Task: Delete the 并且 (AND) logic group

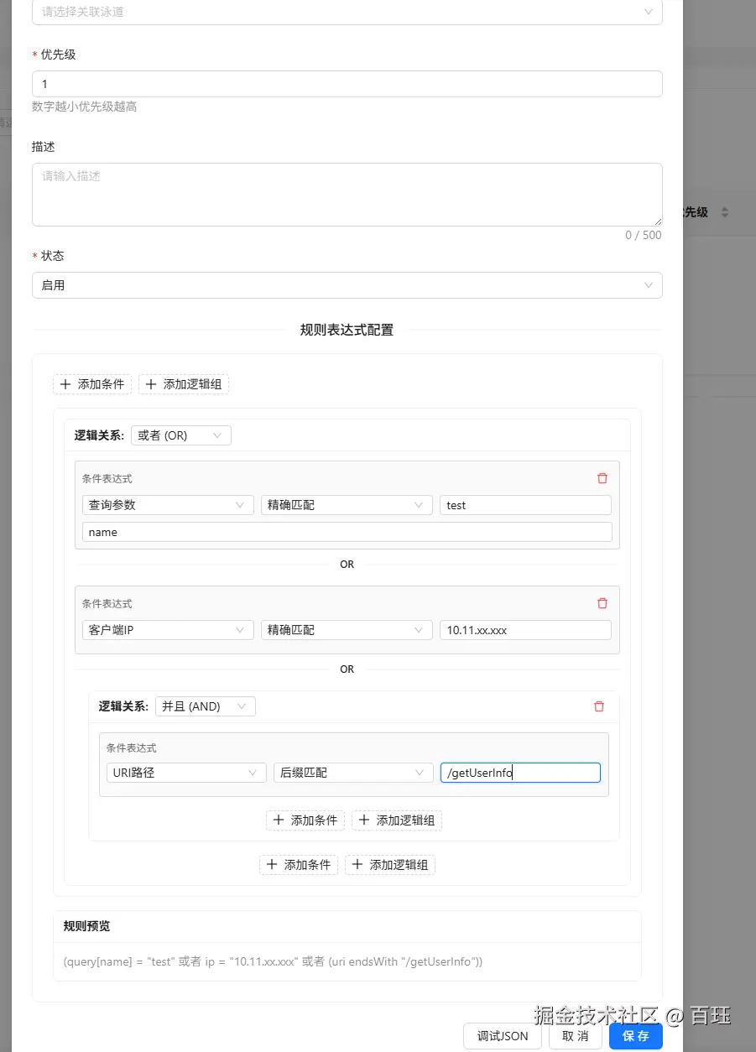Action: pos(598,706)
